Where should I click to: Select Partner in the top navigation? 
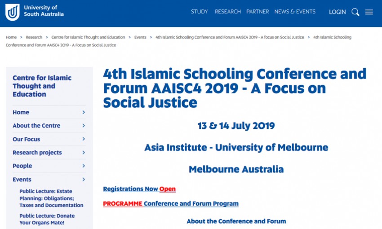pos(258,12)
